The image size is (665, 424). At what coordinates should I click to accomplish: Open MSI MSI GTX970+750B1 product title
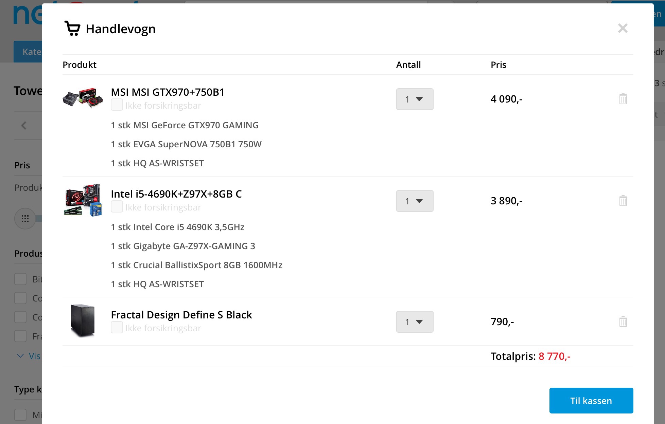tap(168, 92)
